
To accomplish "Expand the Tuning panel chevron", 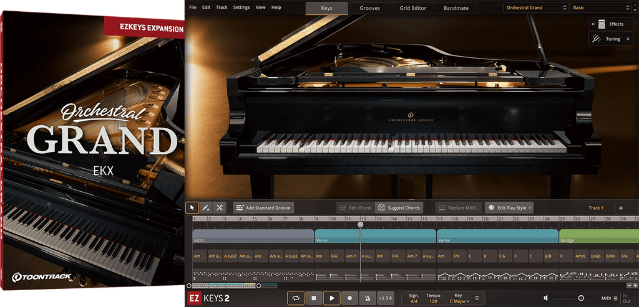I will point(628,39).
